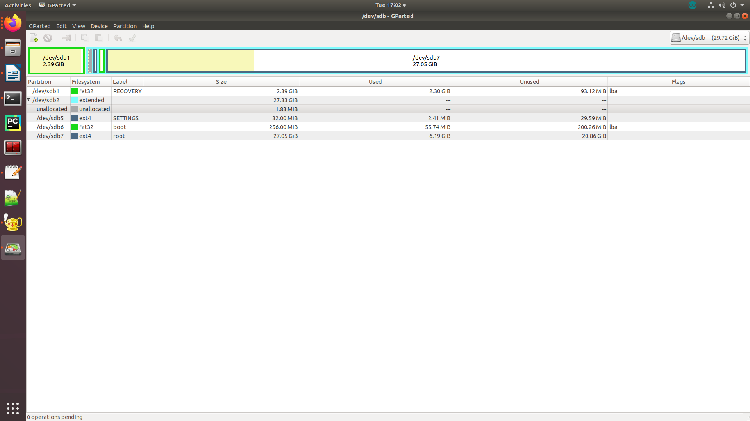The image size is (750, 421).
Task: Apply all operations with checkmark icon
Action: (x=132, y=38)
